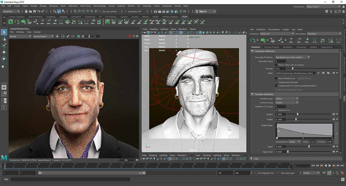The image size is (346, 186).
Task: Open the XGen Descriptions menu
Action: click(274, 29)
